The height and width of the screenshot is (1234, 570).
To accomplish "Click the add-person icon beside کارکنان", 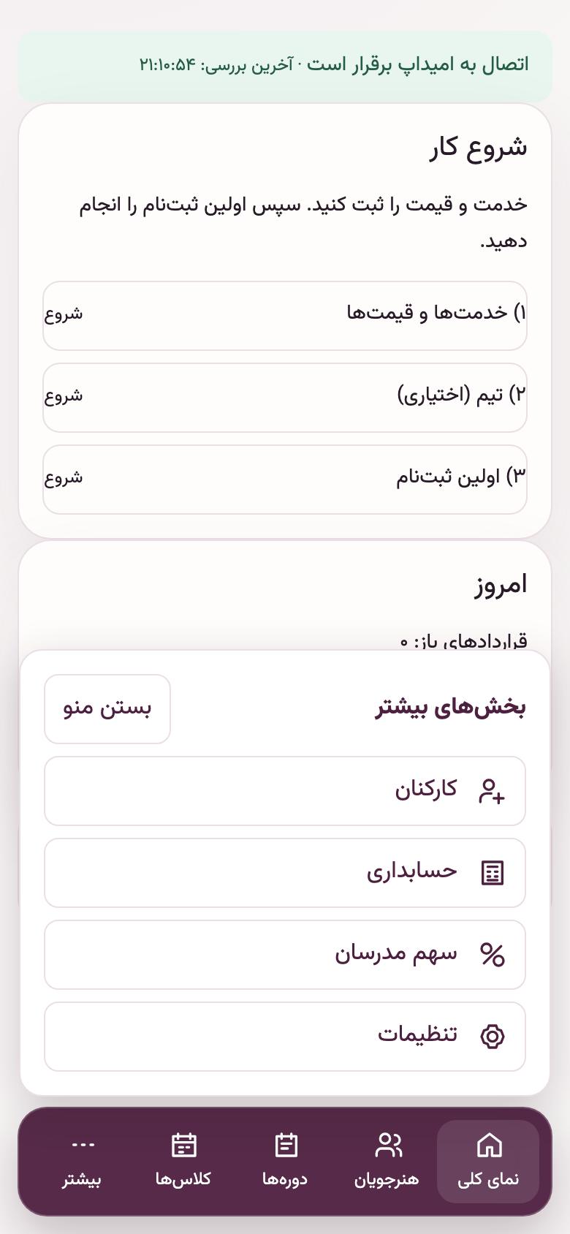I will click(492, 791).
